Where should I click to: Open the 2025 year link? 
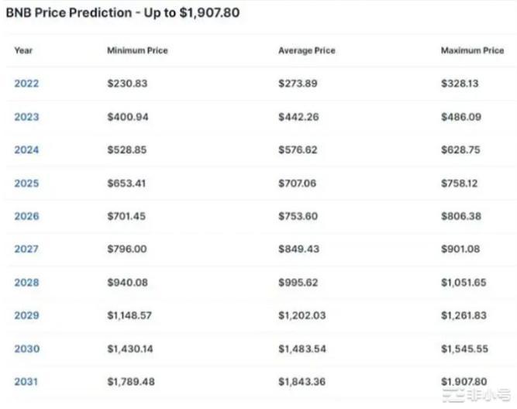pos(26,184)
